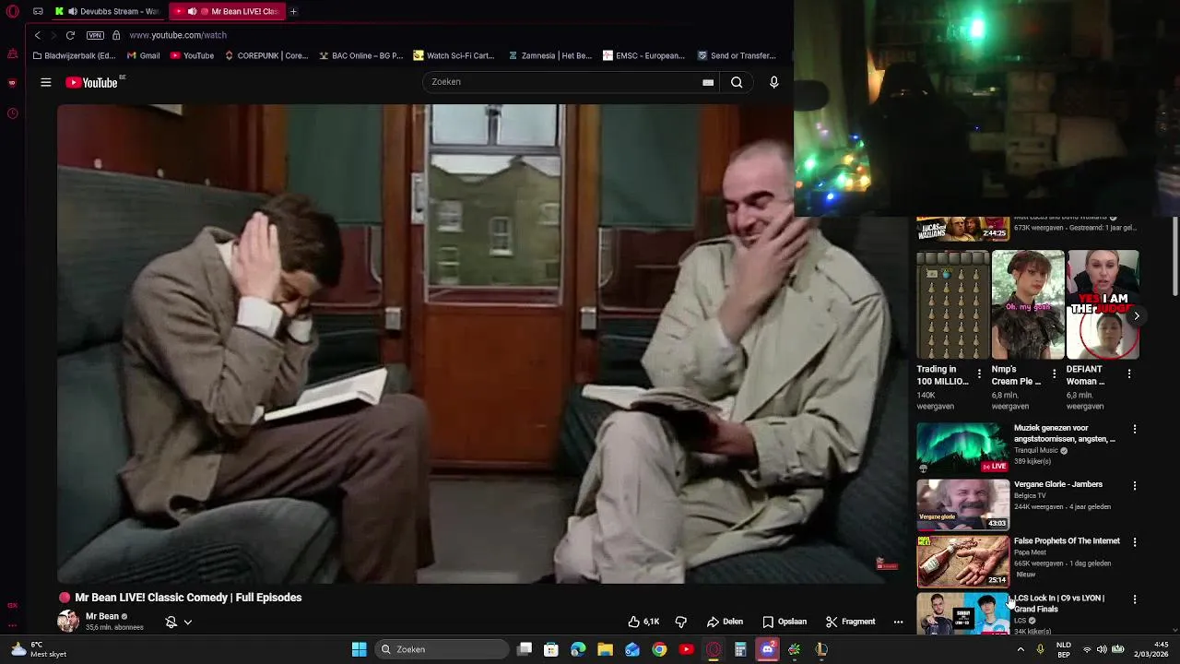
Task: Show next Shorts with the right arrow
Action: [1136, 315]
